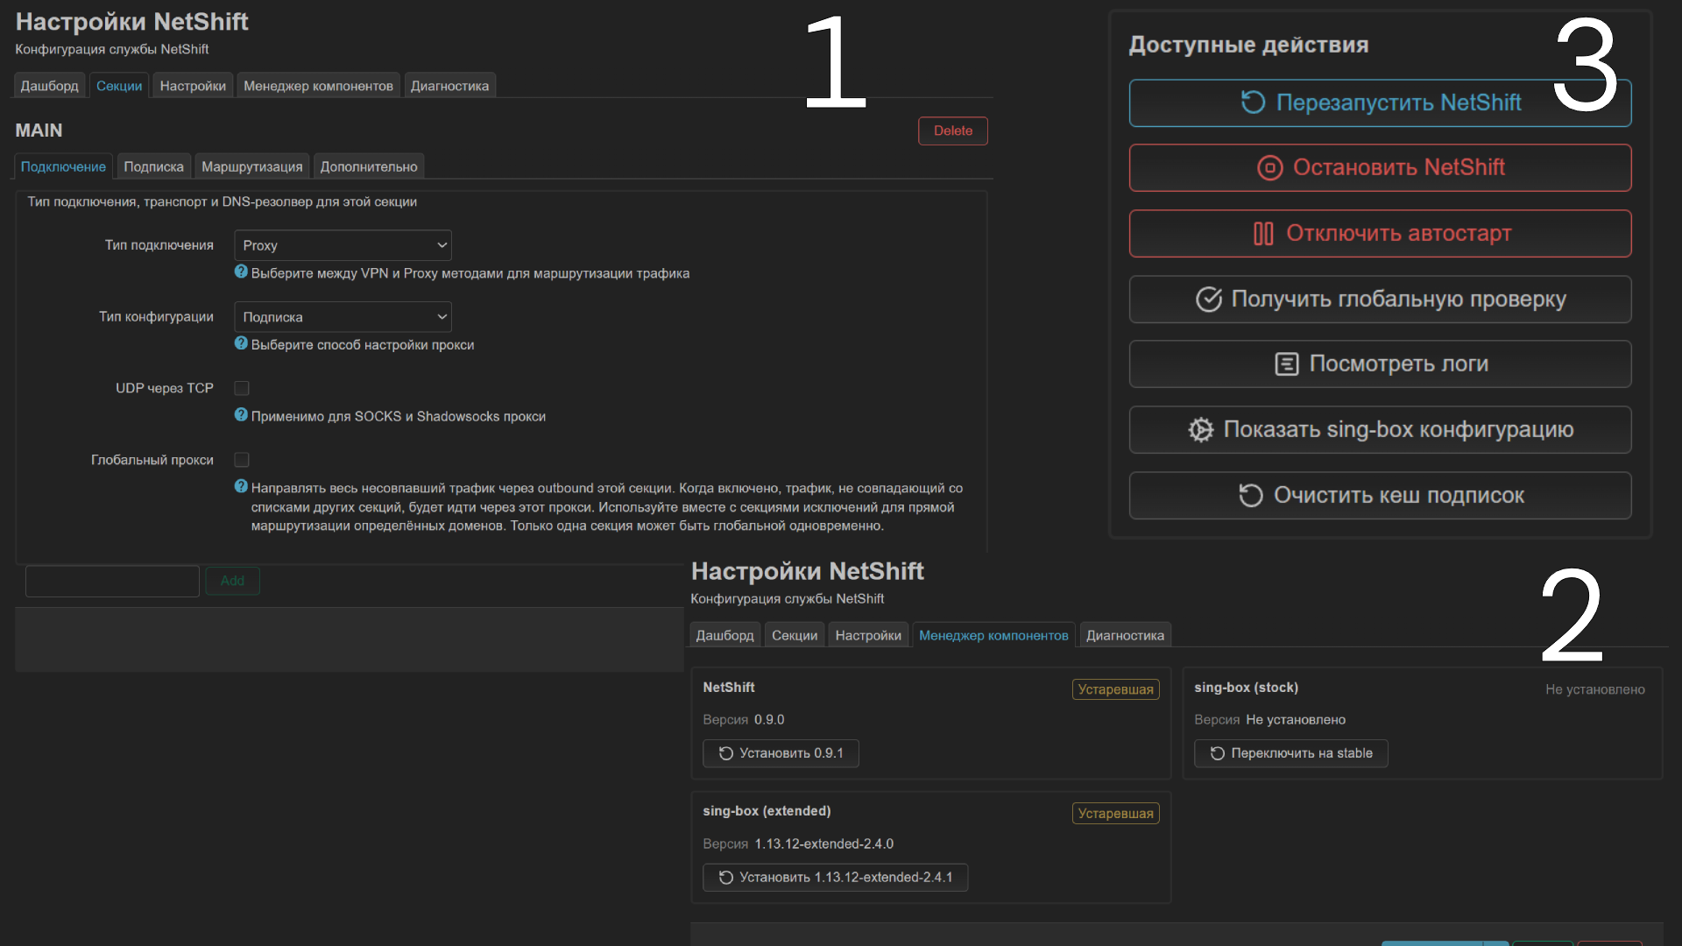Click Установить 1.13.12-extended-2.4.1 button
This screenshot has height=946, width=1682.
coord(835,878)
